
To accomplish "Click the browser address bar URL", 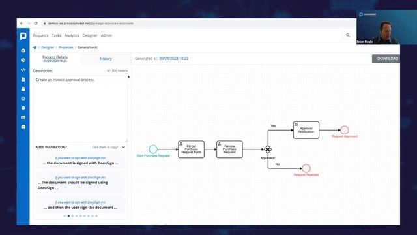I will pyautogui.click(x=91, y=23).
